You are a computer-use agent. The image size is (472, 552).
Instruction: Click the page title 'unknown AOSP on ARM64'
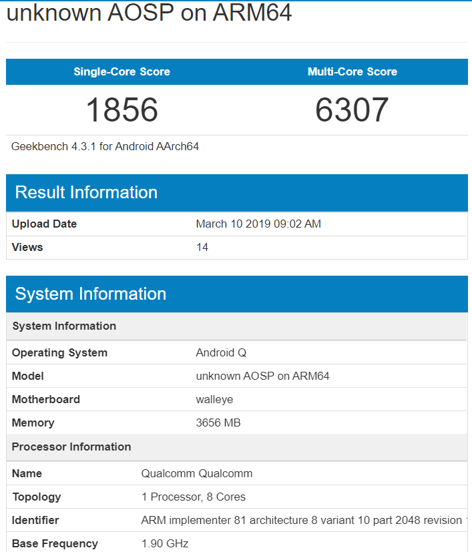[x=149, y=12]
